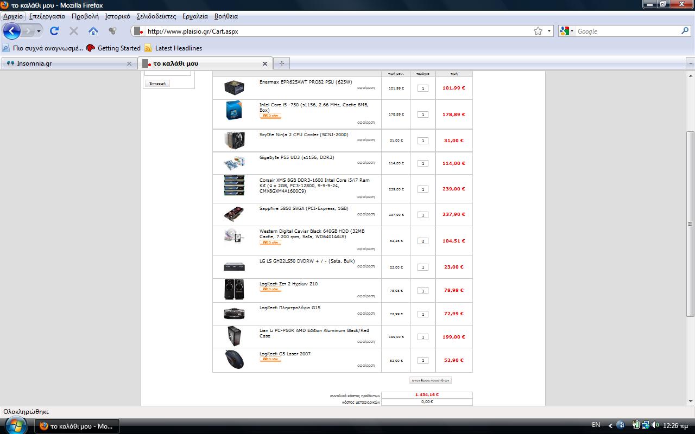
Task: Open a new tab with the plus button
Action: [x=281, y=63]
